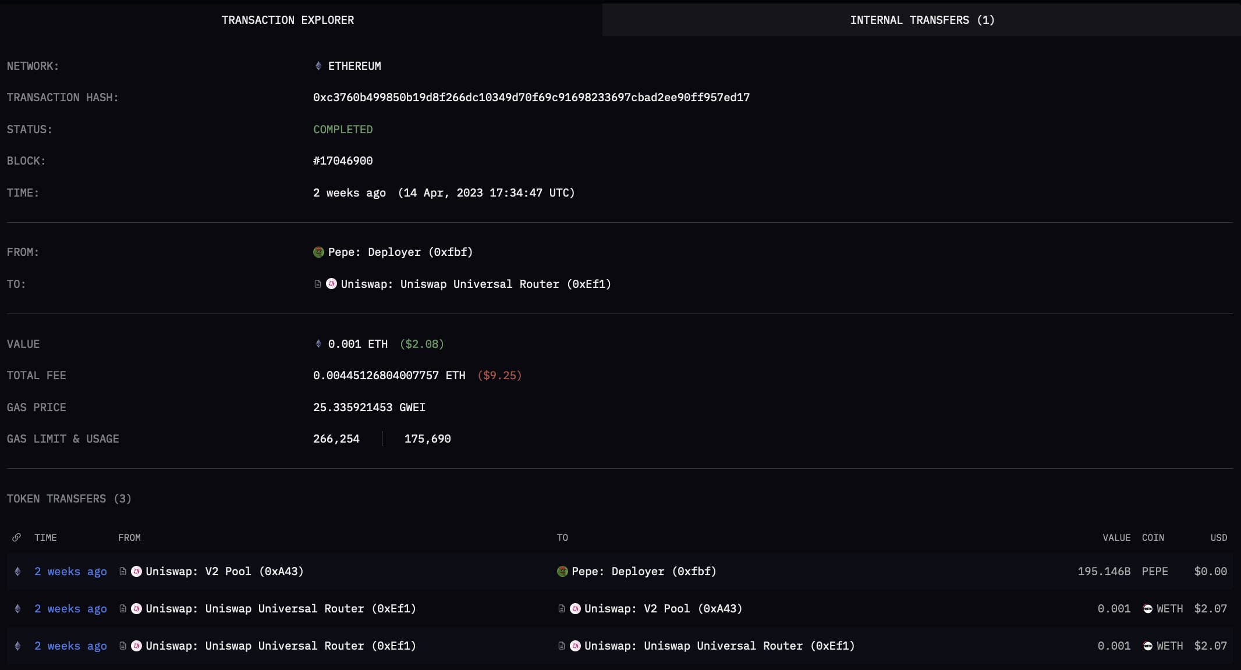
Task: Click contract icon before recipient in last row
Action: point(562,646)
